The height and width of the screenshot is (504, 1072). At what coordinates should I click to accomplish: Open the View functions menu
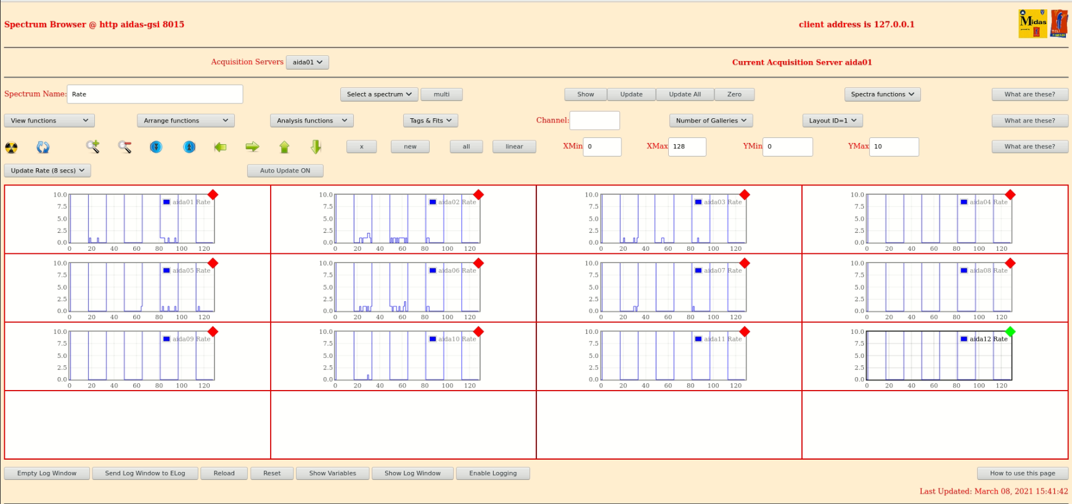click(x=49, y=121)
